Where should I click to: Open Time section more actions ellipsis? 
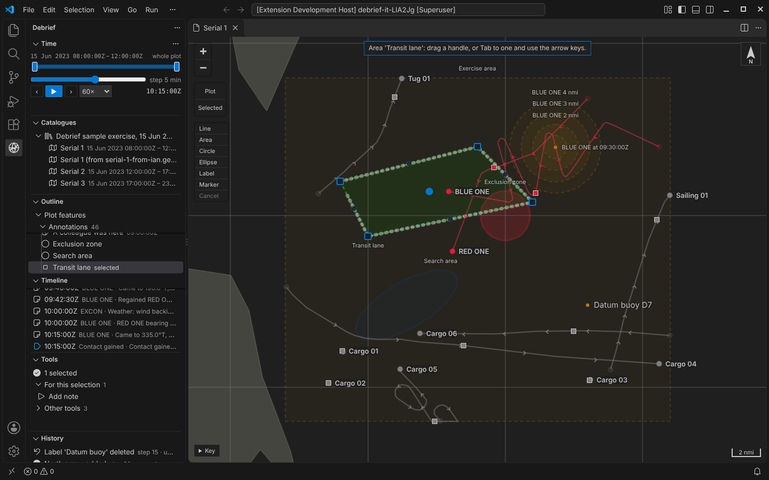(175, 44)
